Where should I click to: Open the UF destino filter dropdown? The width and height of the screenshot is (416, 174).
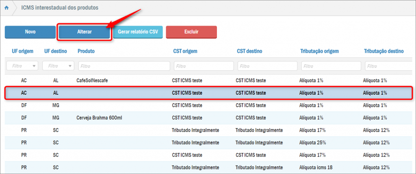[59, 65]
